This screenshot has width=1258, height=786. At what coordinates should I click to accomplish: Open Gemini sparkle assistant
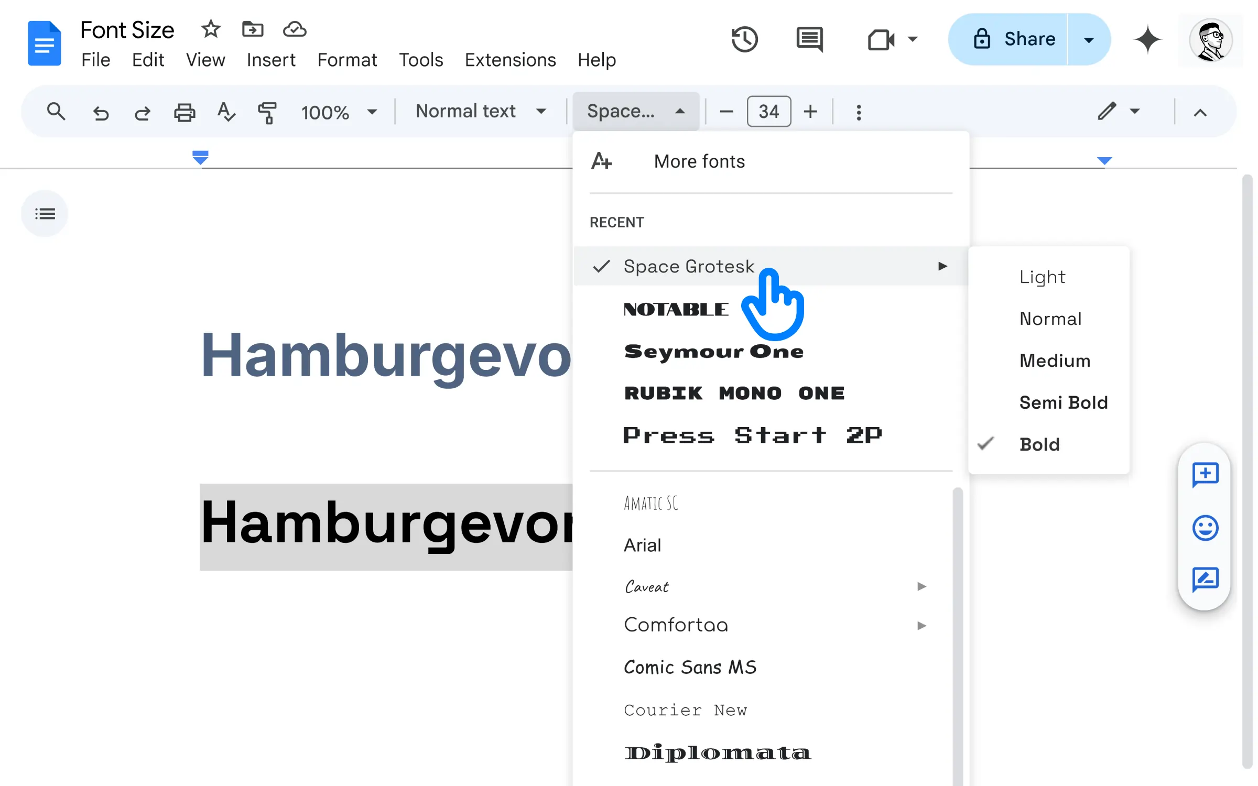[x=1147, y=39]
